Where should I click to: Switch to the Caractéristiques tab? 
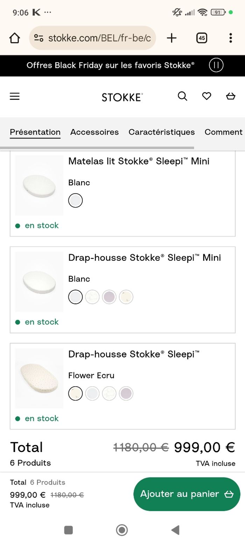161,132
